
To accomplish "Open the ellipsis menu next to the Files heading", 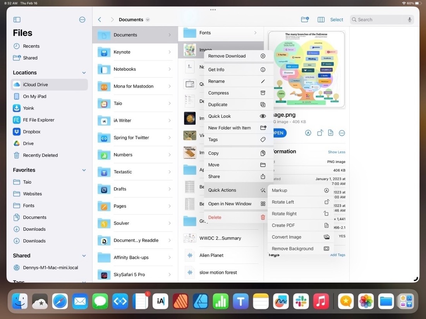I will 82,19.
